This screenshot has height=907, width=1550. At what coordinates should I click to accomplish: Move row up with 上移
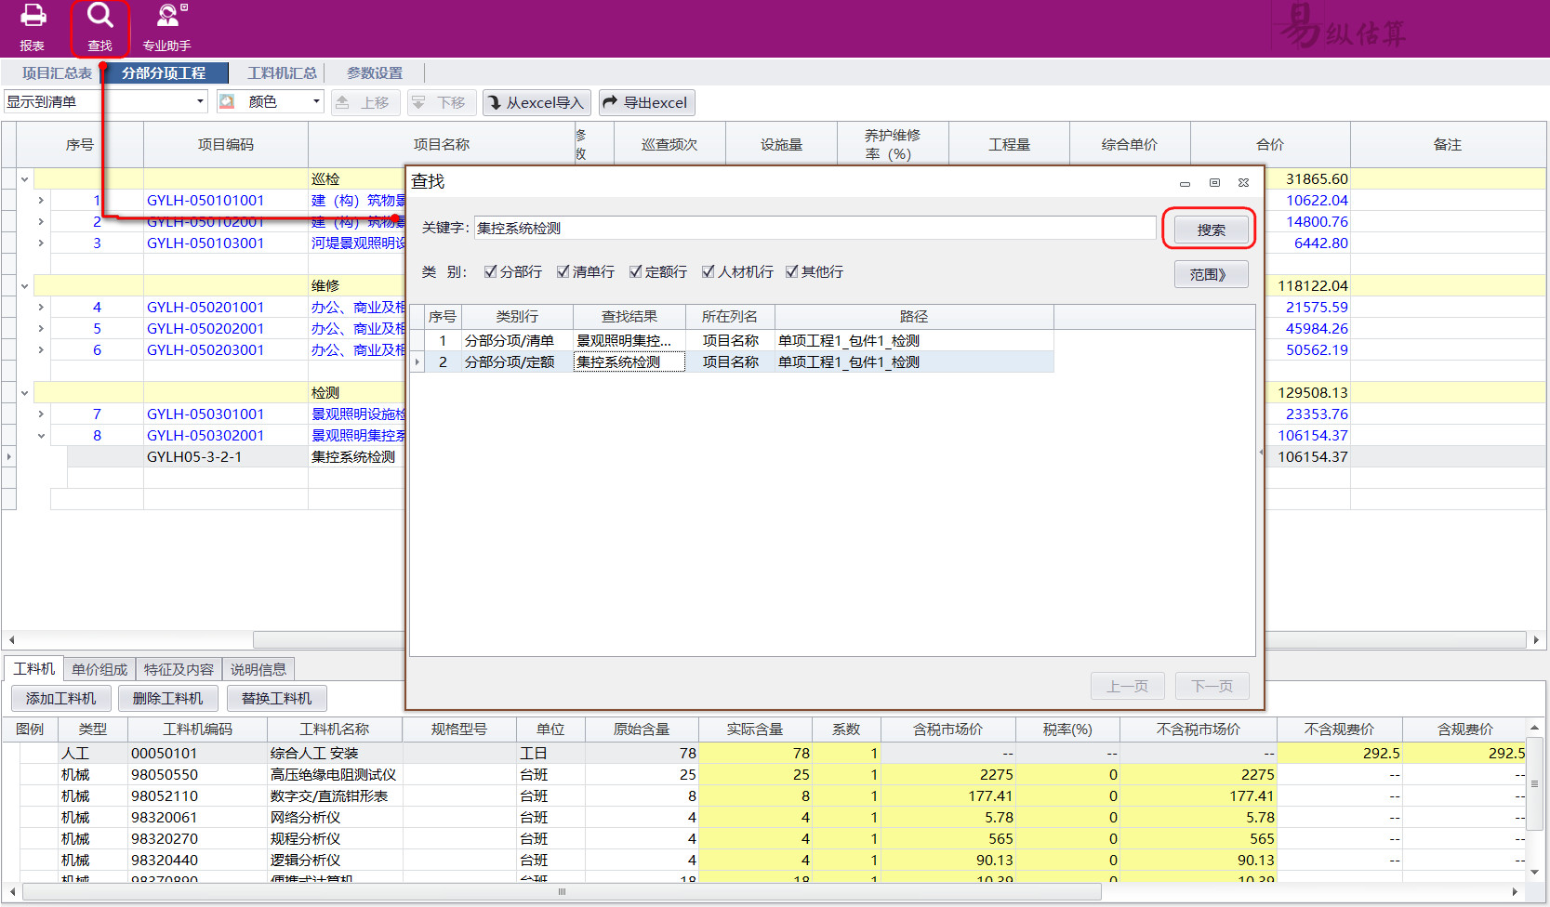tap(364, 102)
